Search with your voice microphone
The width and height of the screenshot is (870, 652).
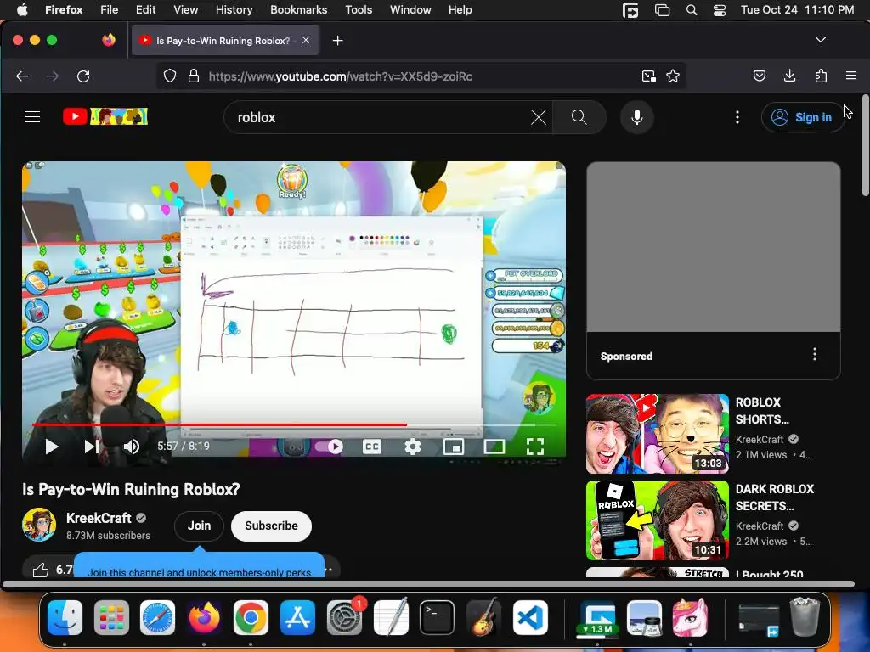pyautogui.click(x=637, y=117)
